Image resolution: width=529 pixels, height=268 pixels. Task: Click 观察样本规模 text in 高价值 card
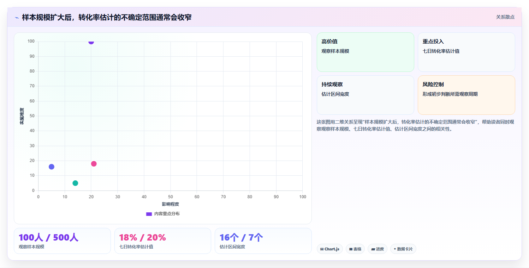pyautogui.click(x=335, y=51)
